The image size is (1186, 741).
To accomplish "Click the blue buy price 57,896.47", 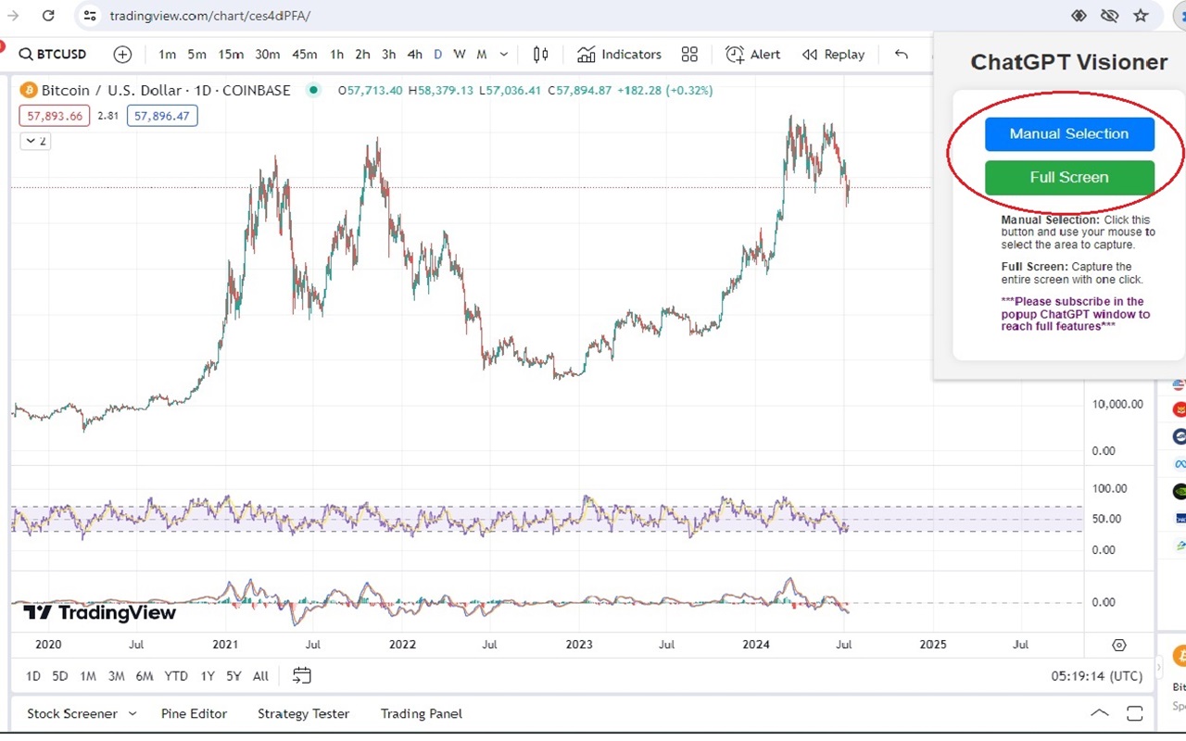I will coord(162,116).
